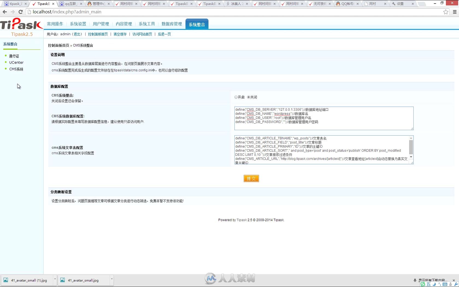Open CMS系统 in the sidebar
Image resolution: width=459 pixels, height=287 pixels.
(x=16, y=69)
